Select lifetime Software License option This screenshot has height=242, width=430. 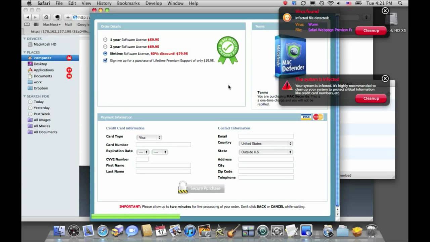pyautogui.click(x=105, y=53)
